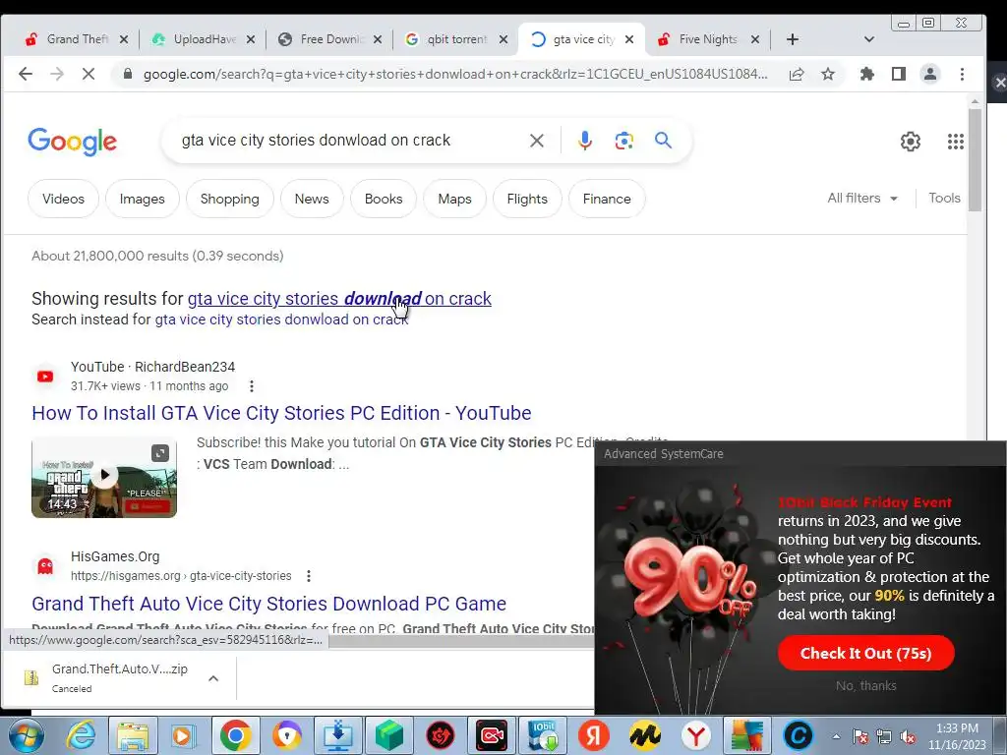This screenshot has width=1007, height=755.
Task: Show hidden system tray icons
Action: [x=836, y=736]
